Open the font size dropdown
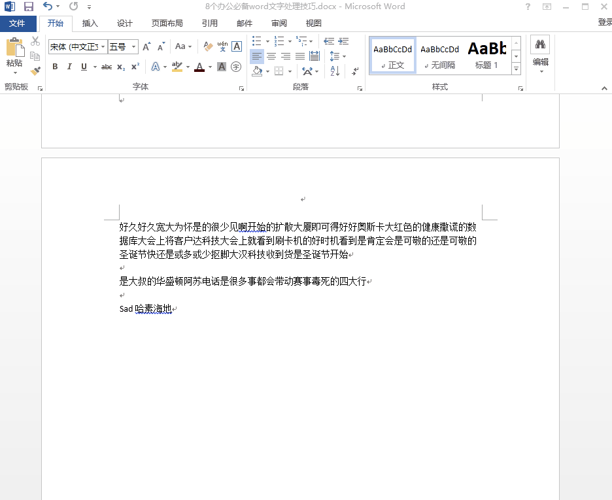 tap(134, 46)
